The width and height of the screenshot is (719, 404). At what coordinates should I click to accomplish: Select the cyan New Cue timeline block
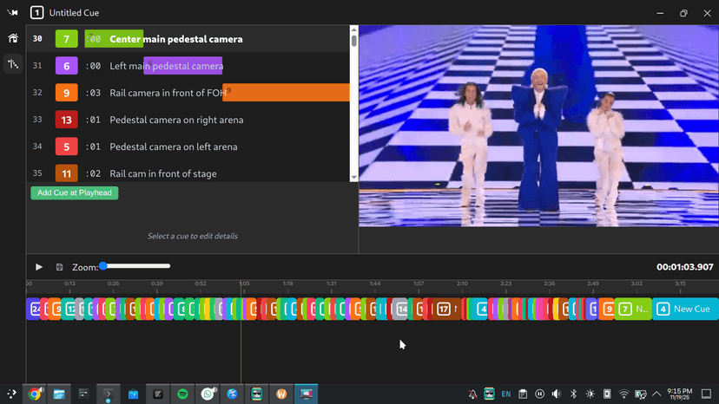684,309
